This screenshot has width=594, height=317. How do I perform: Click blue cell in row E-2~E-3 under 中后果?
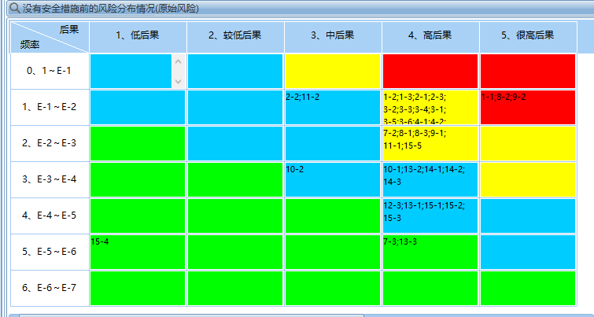(333, 143)
